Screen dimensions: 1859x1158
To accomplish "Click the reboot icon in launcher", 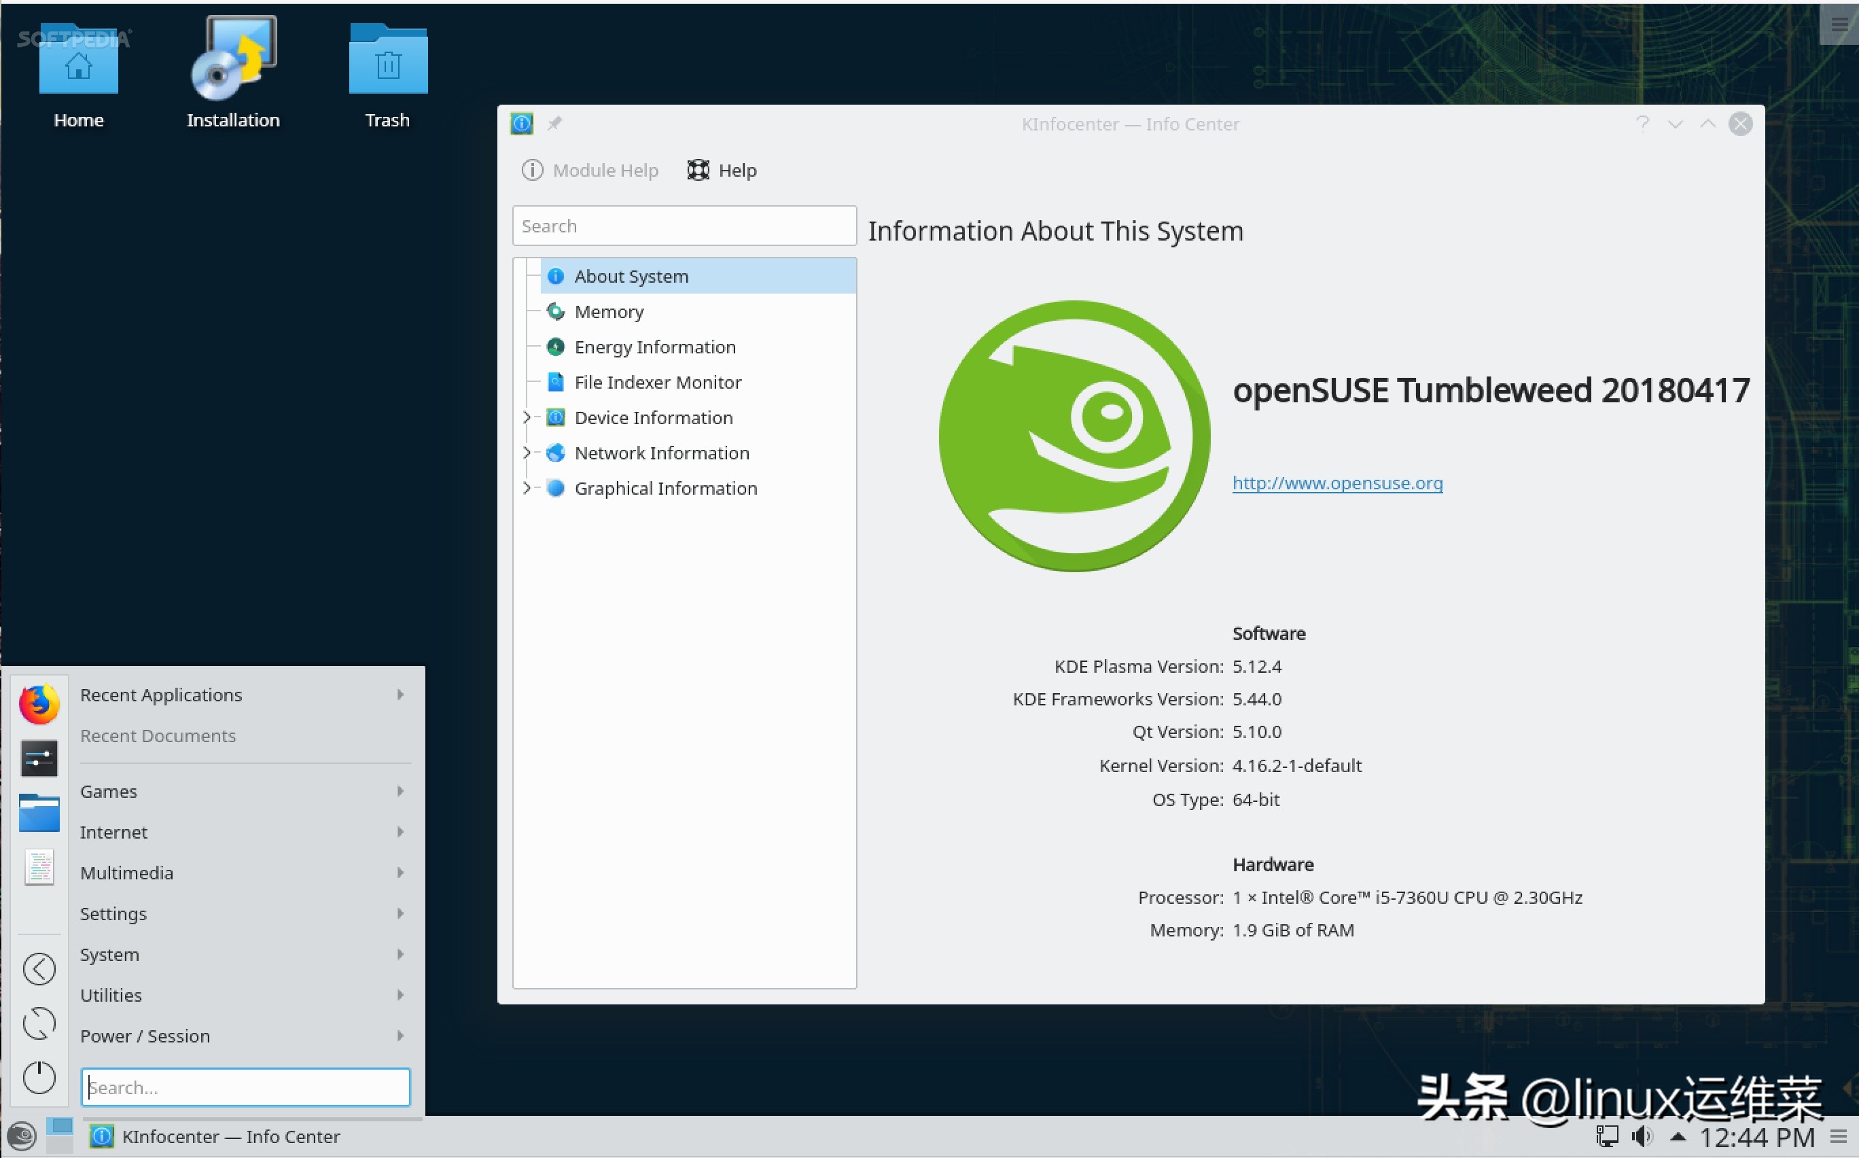I will pyautogui.click(x=39, y=1023).
